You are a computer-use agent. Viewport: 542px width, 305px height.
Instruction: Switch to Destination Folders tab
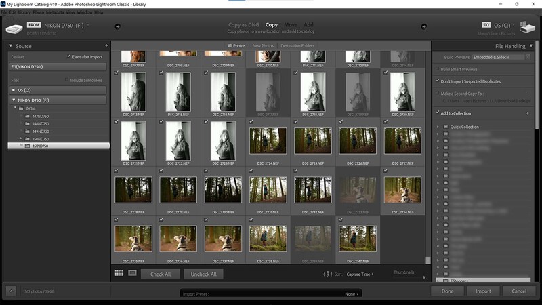click(297, 45)
